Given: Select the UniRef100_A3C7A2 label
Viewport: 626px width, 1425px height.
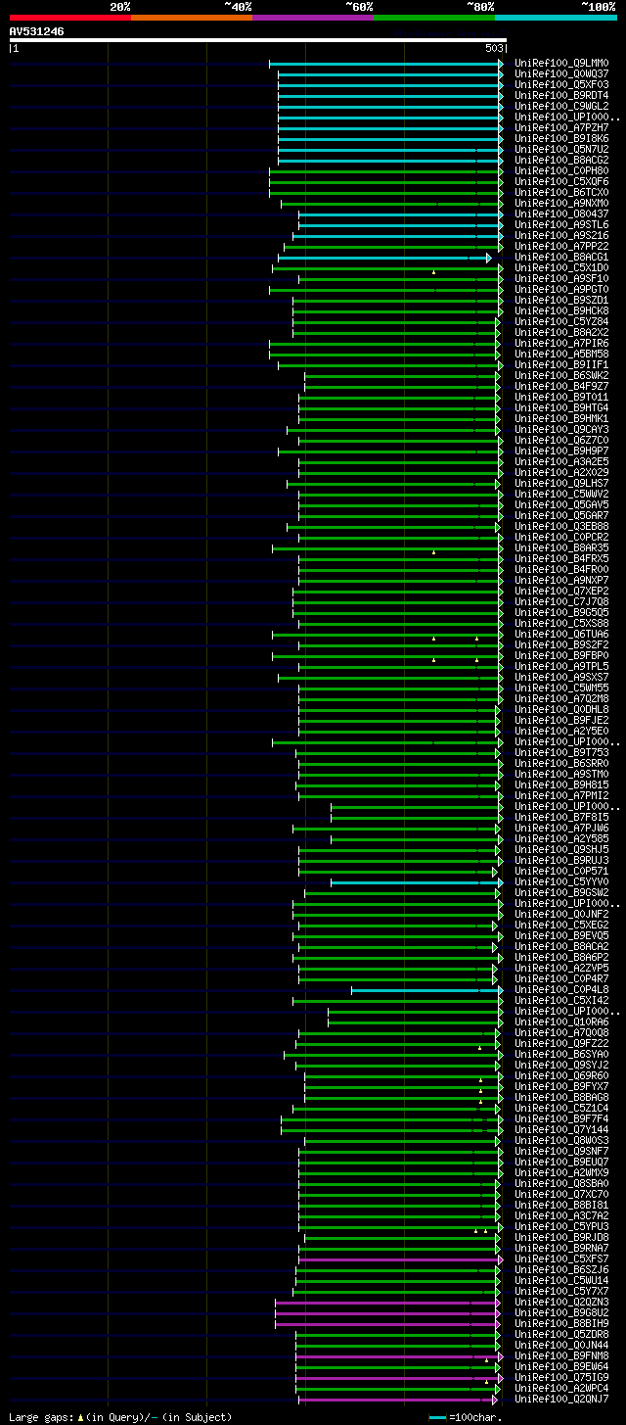Looking at the screenshot, I should click(x=561, y=1215).
